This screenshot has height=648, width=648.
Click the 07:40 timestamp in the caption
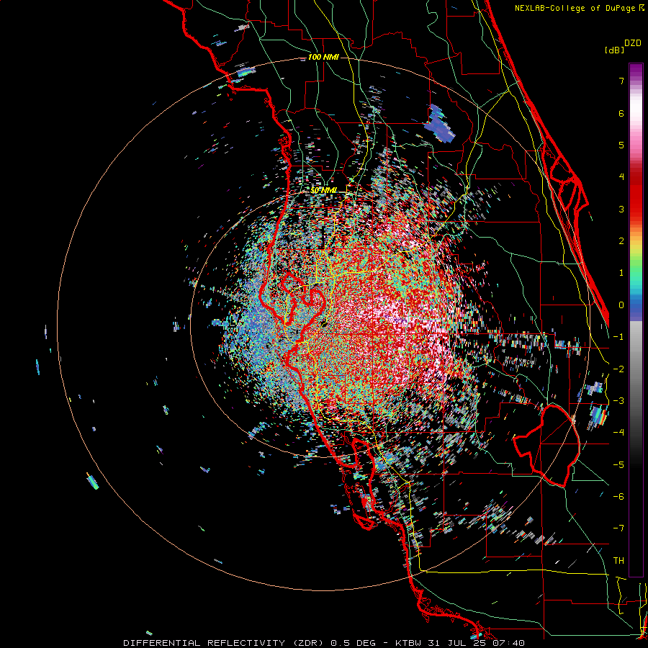(x=510, y=643)
